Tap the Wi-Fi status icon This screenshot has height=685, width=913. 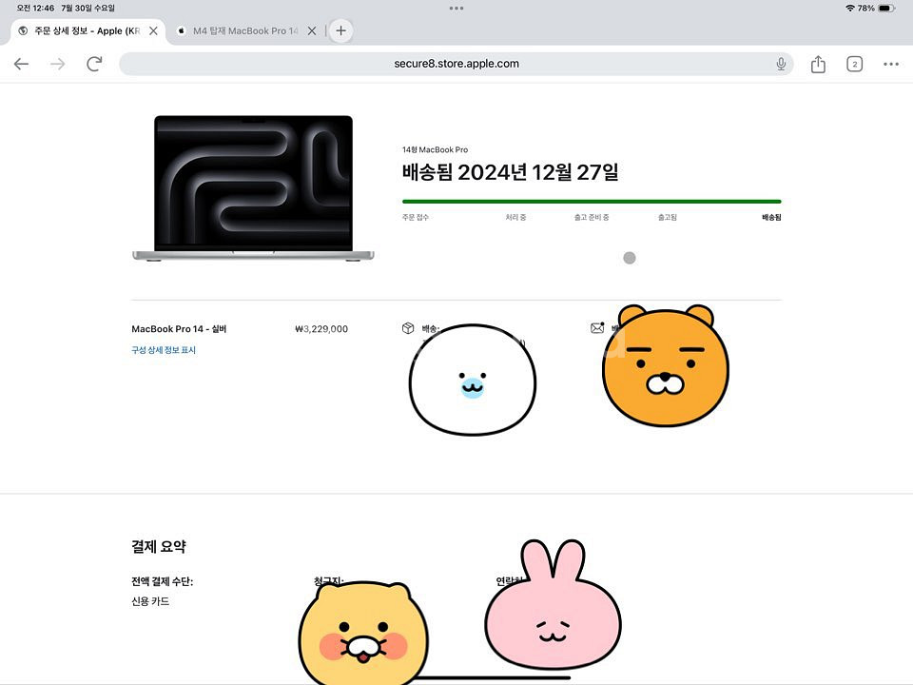(850, 9)
